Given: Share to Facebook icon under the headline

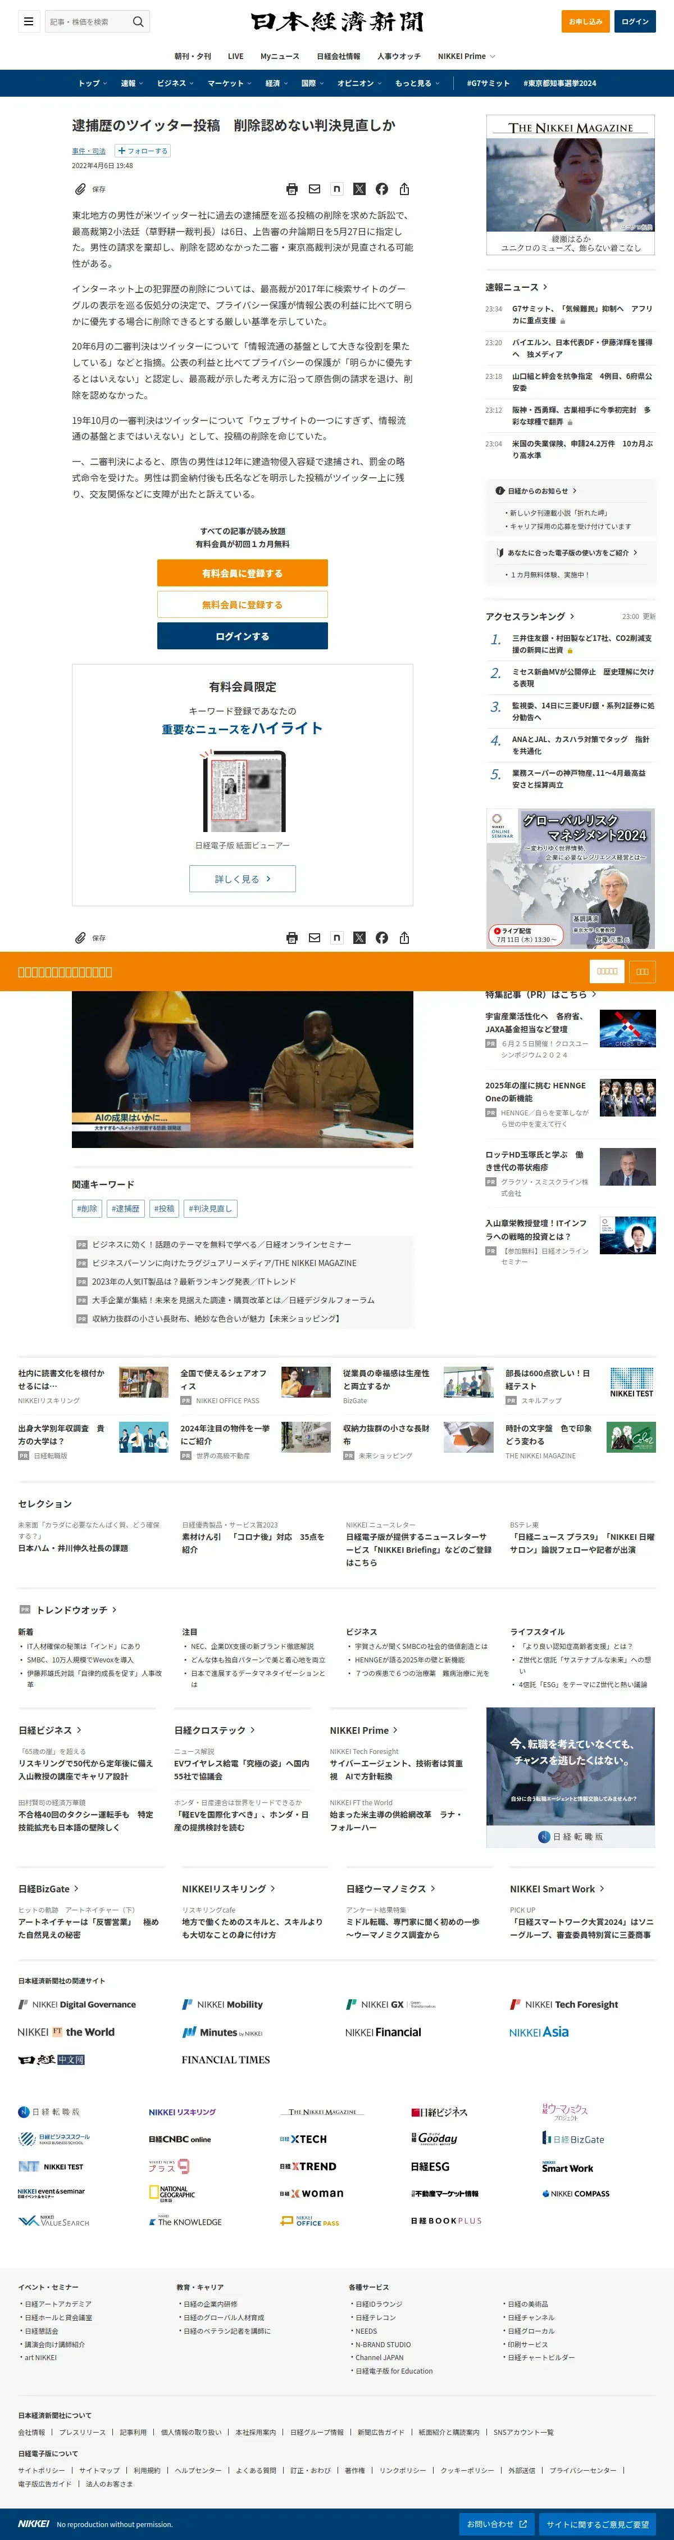Looking at the screenshot, I should [381, 189].
